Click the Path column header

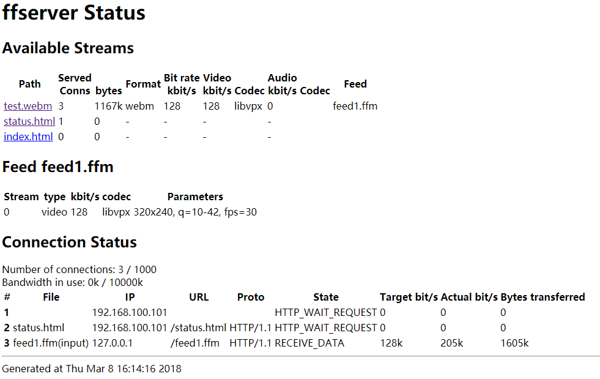pyautogui.click(x=29, y=84)
